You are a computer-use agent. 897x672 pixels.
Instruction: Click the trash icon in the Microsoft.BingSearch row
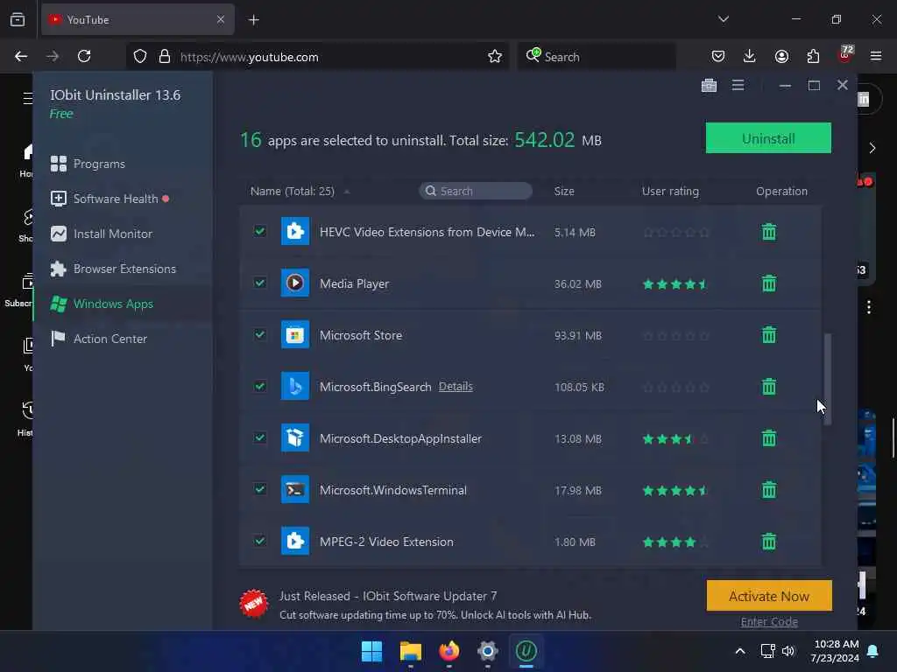769,387
